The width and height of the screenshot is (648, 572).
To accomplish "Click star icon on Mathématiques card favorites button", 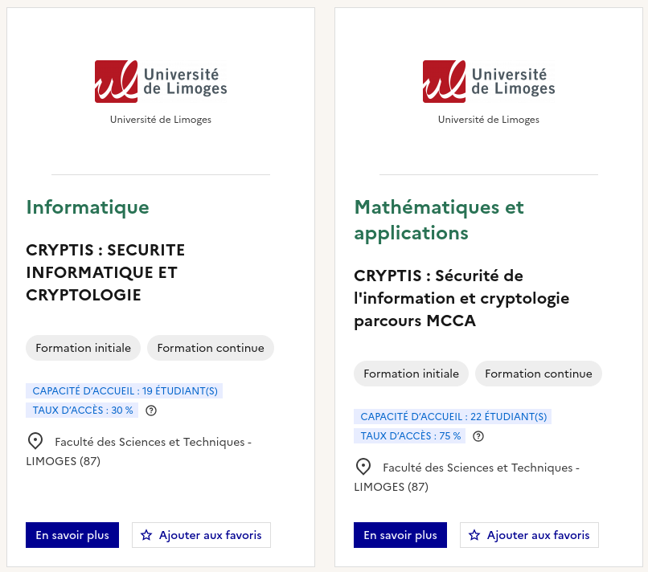I will (474, 535).
